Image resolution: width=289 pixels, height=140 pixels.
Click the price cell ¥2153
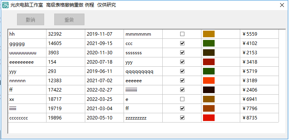click(259, 53)
